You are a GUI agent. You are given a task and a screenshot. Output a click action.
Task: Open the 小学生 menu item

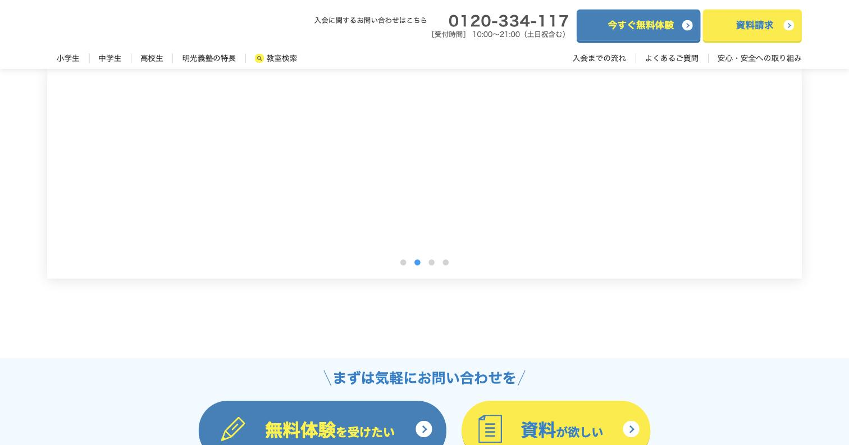(68, 58)
